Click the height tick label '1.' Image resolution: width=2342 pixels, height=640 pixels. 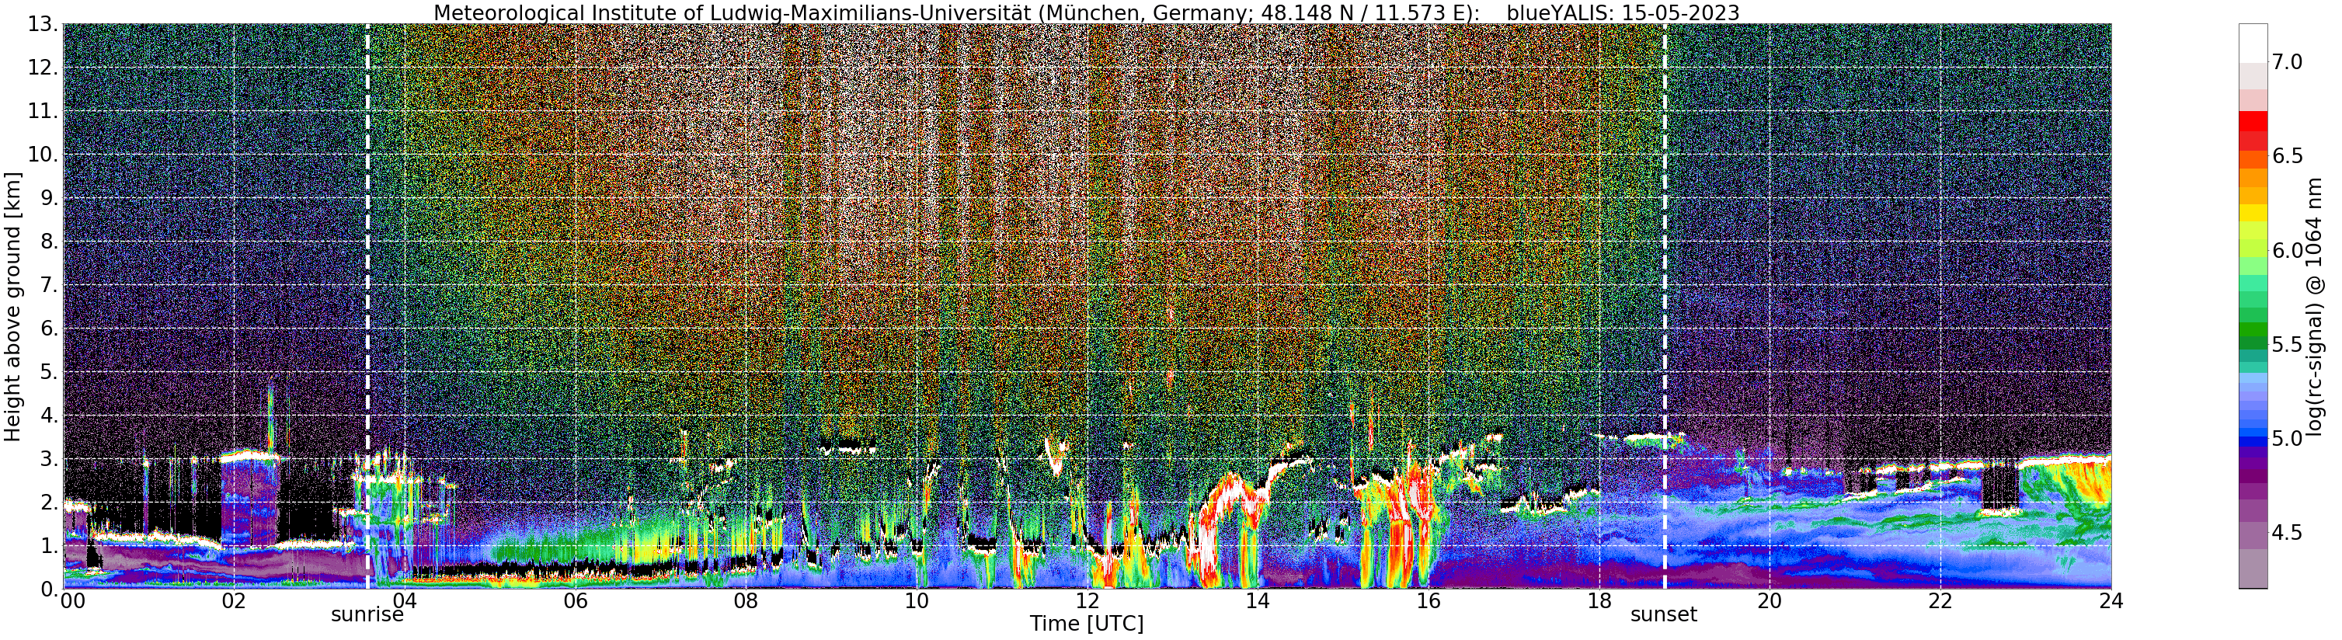(x=49, y=546)
